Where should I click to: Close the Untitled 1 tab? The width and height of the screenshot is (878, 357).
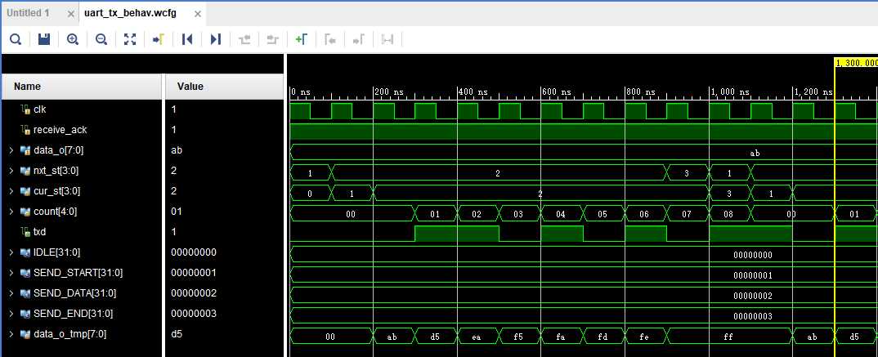point(70,14)
